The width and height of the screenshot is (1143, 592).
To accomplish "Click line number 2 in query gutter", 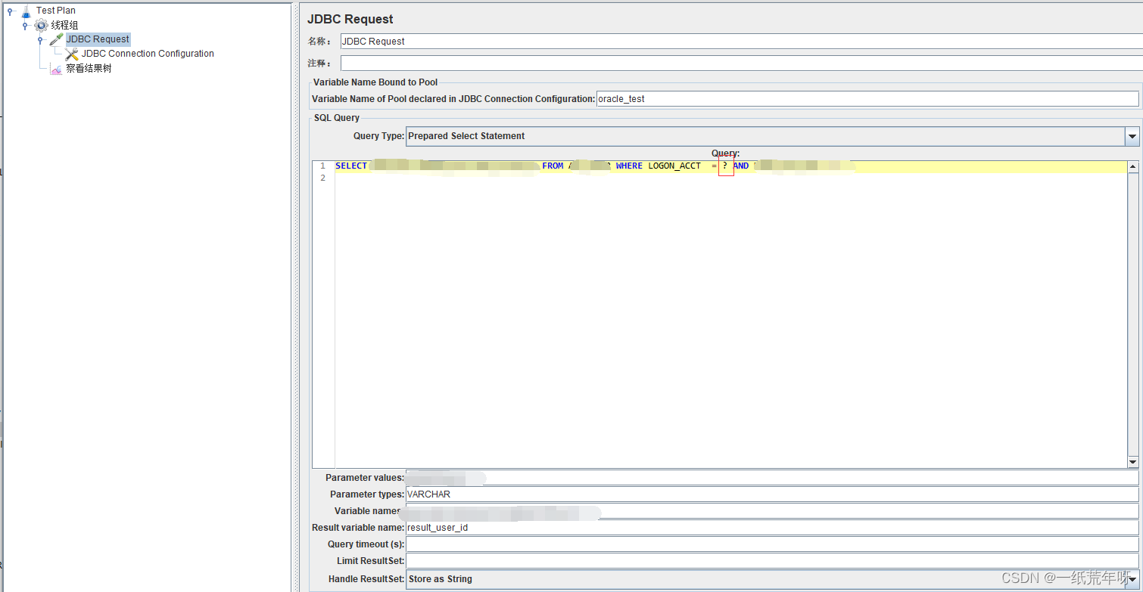I will pyautogui.click(x=323, y=178).
